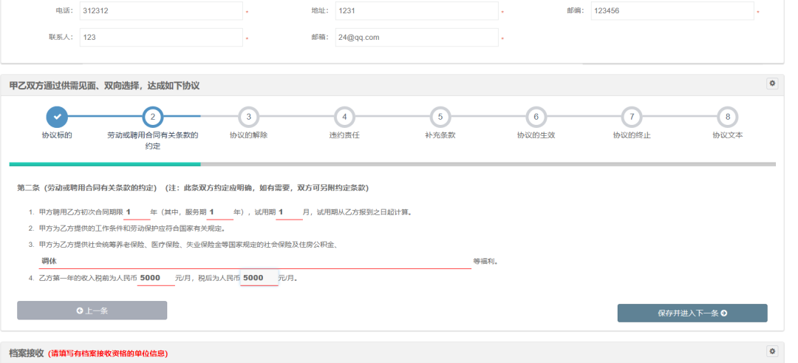Edit the 电话 phone input field

coord(160,11)
